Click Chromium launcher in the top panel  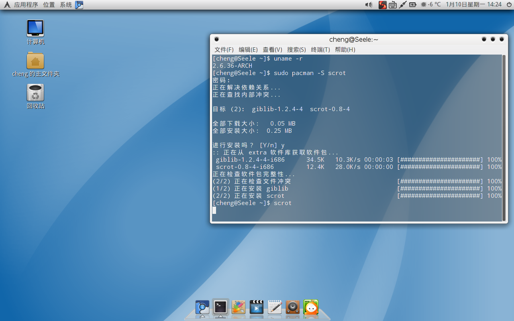click(x=80, y=5)
